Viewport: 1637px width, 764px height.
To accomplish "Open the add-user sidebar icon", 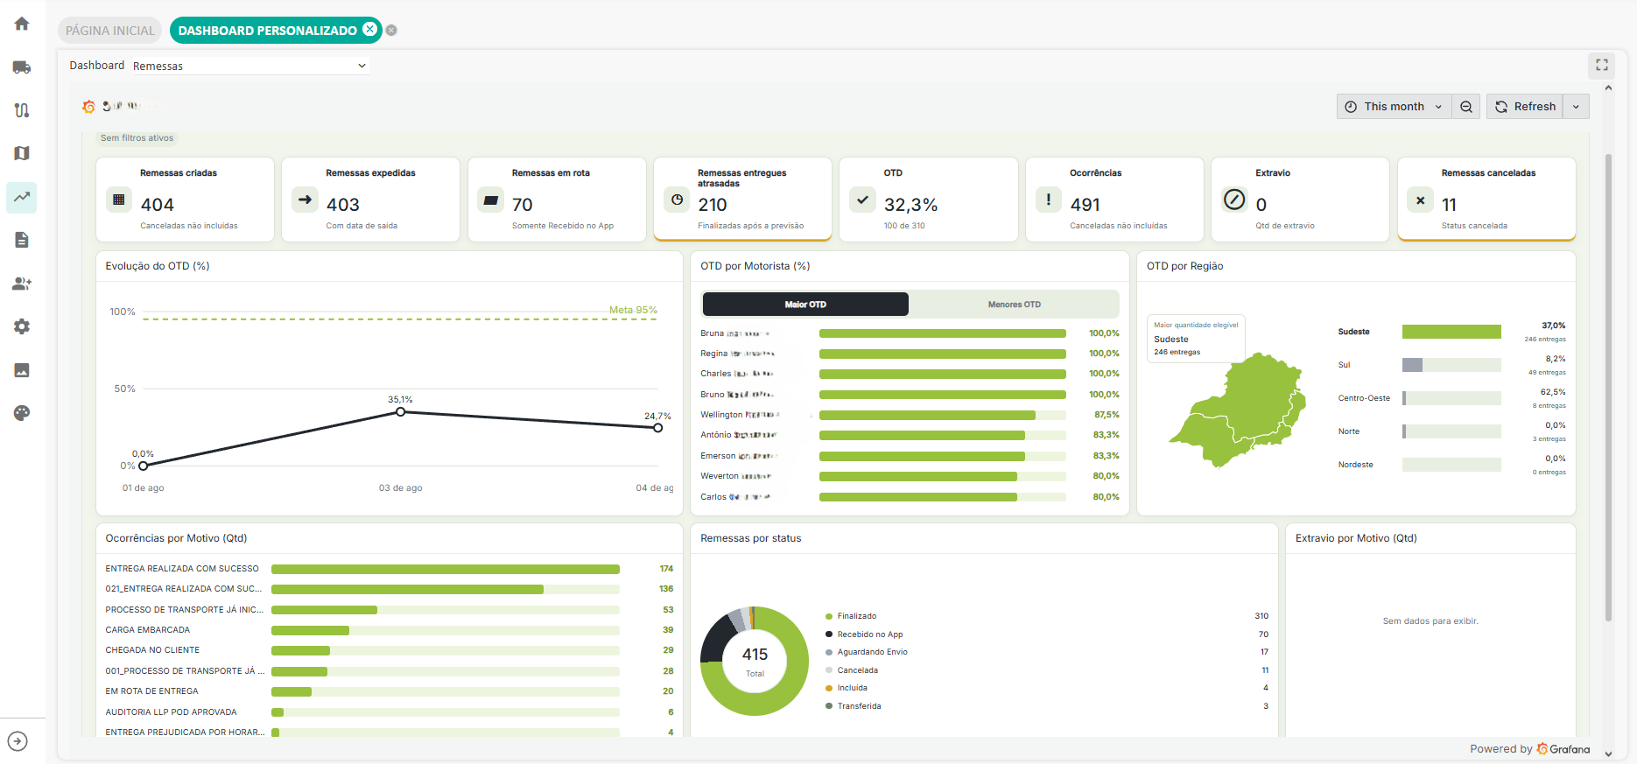I will coord(22,284).
